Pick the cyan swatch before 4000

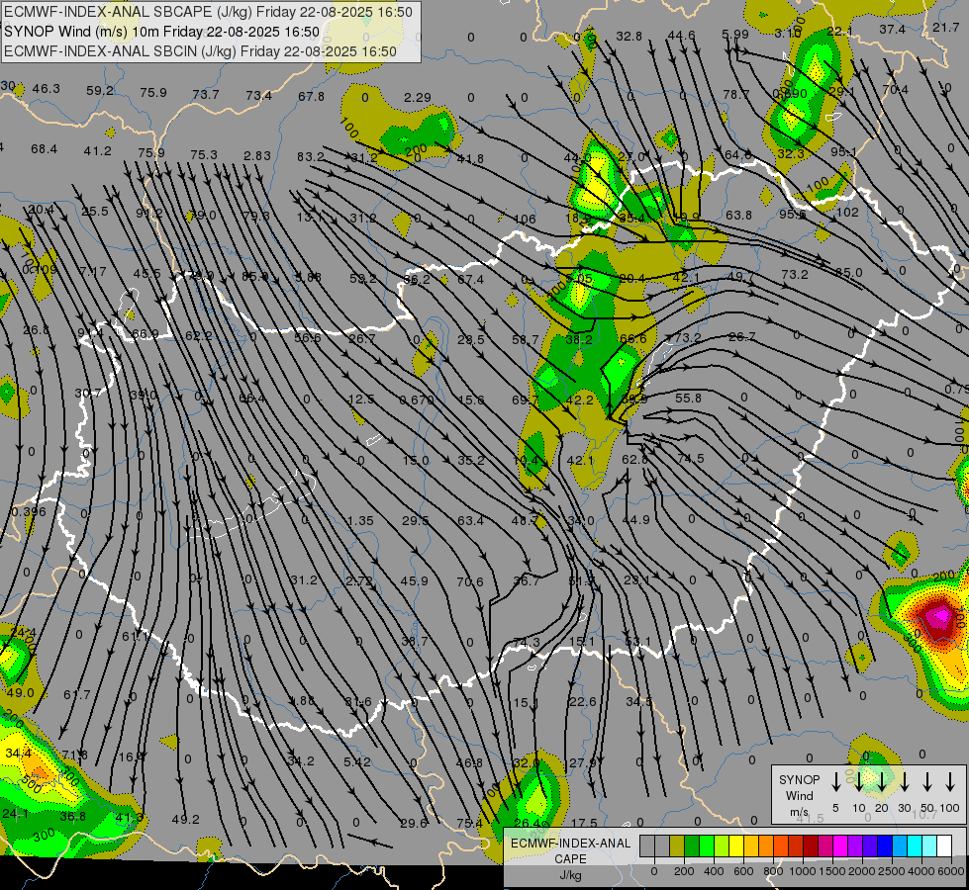point(914,846)
